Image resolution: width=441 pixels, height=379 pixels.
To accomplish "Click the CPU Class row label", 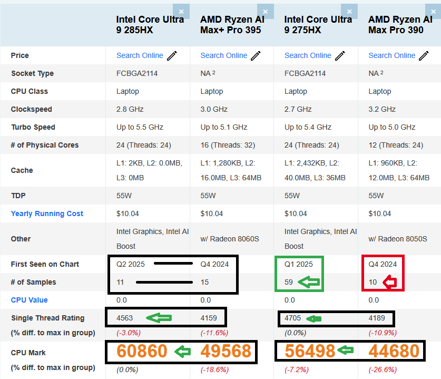I will 30,91.
